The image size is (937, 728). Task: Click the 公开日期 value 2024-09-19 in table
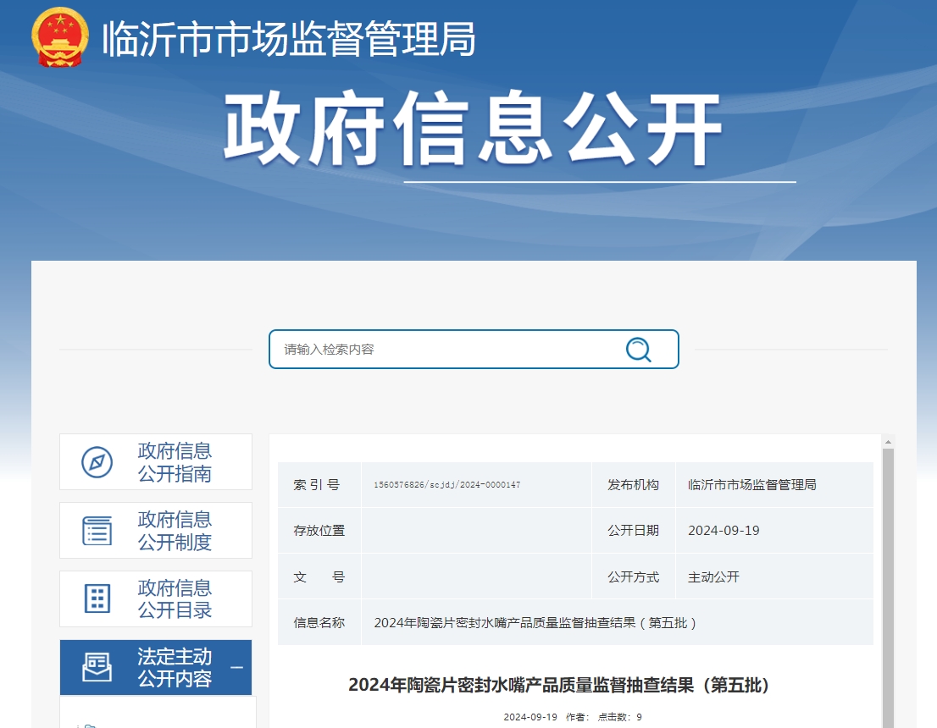[x=724, y=531]
